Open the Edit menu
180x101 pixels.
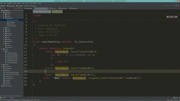click(x=1, y=3)
